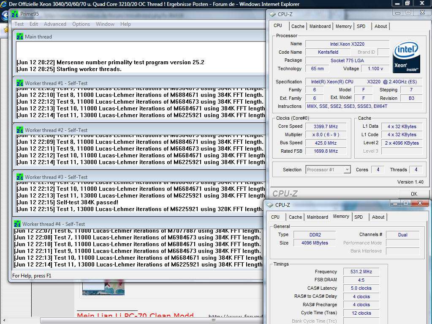This screenshot has width=432, height=324.
Task: Click the image thumbnail below Prime95 window
Action: 103,288
